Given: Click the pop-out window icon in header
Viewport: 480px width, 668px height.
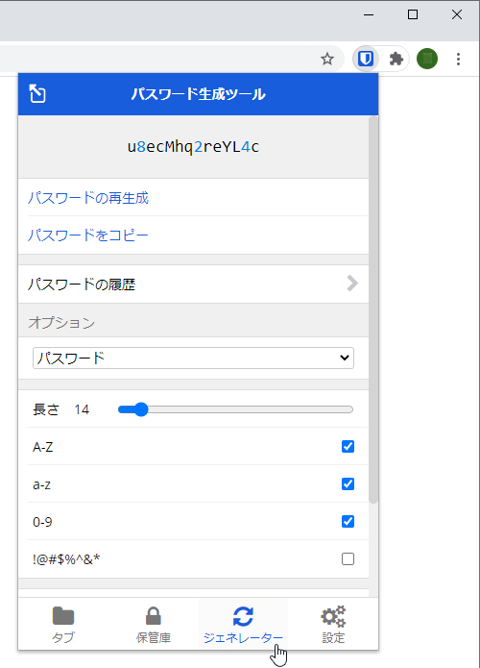Looking at the screenshot, I should tap(37, 94).
